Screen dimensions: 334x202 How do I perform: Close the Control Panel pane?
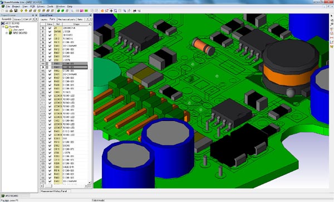click(91, 16)
